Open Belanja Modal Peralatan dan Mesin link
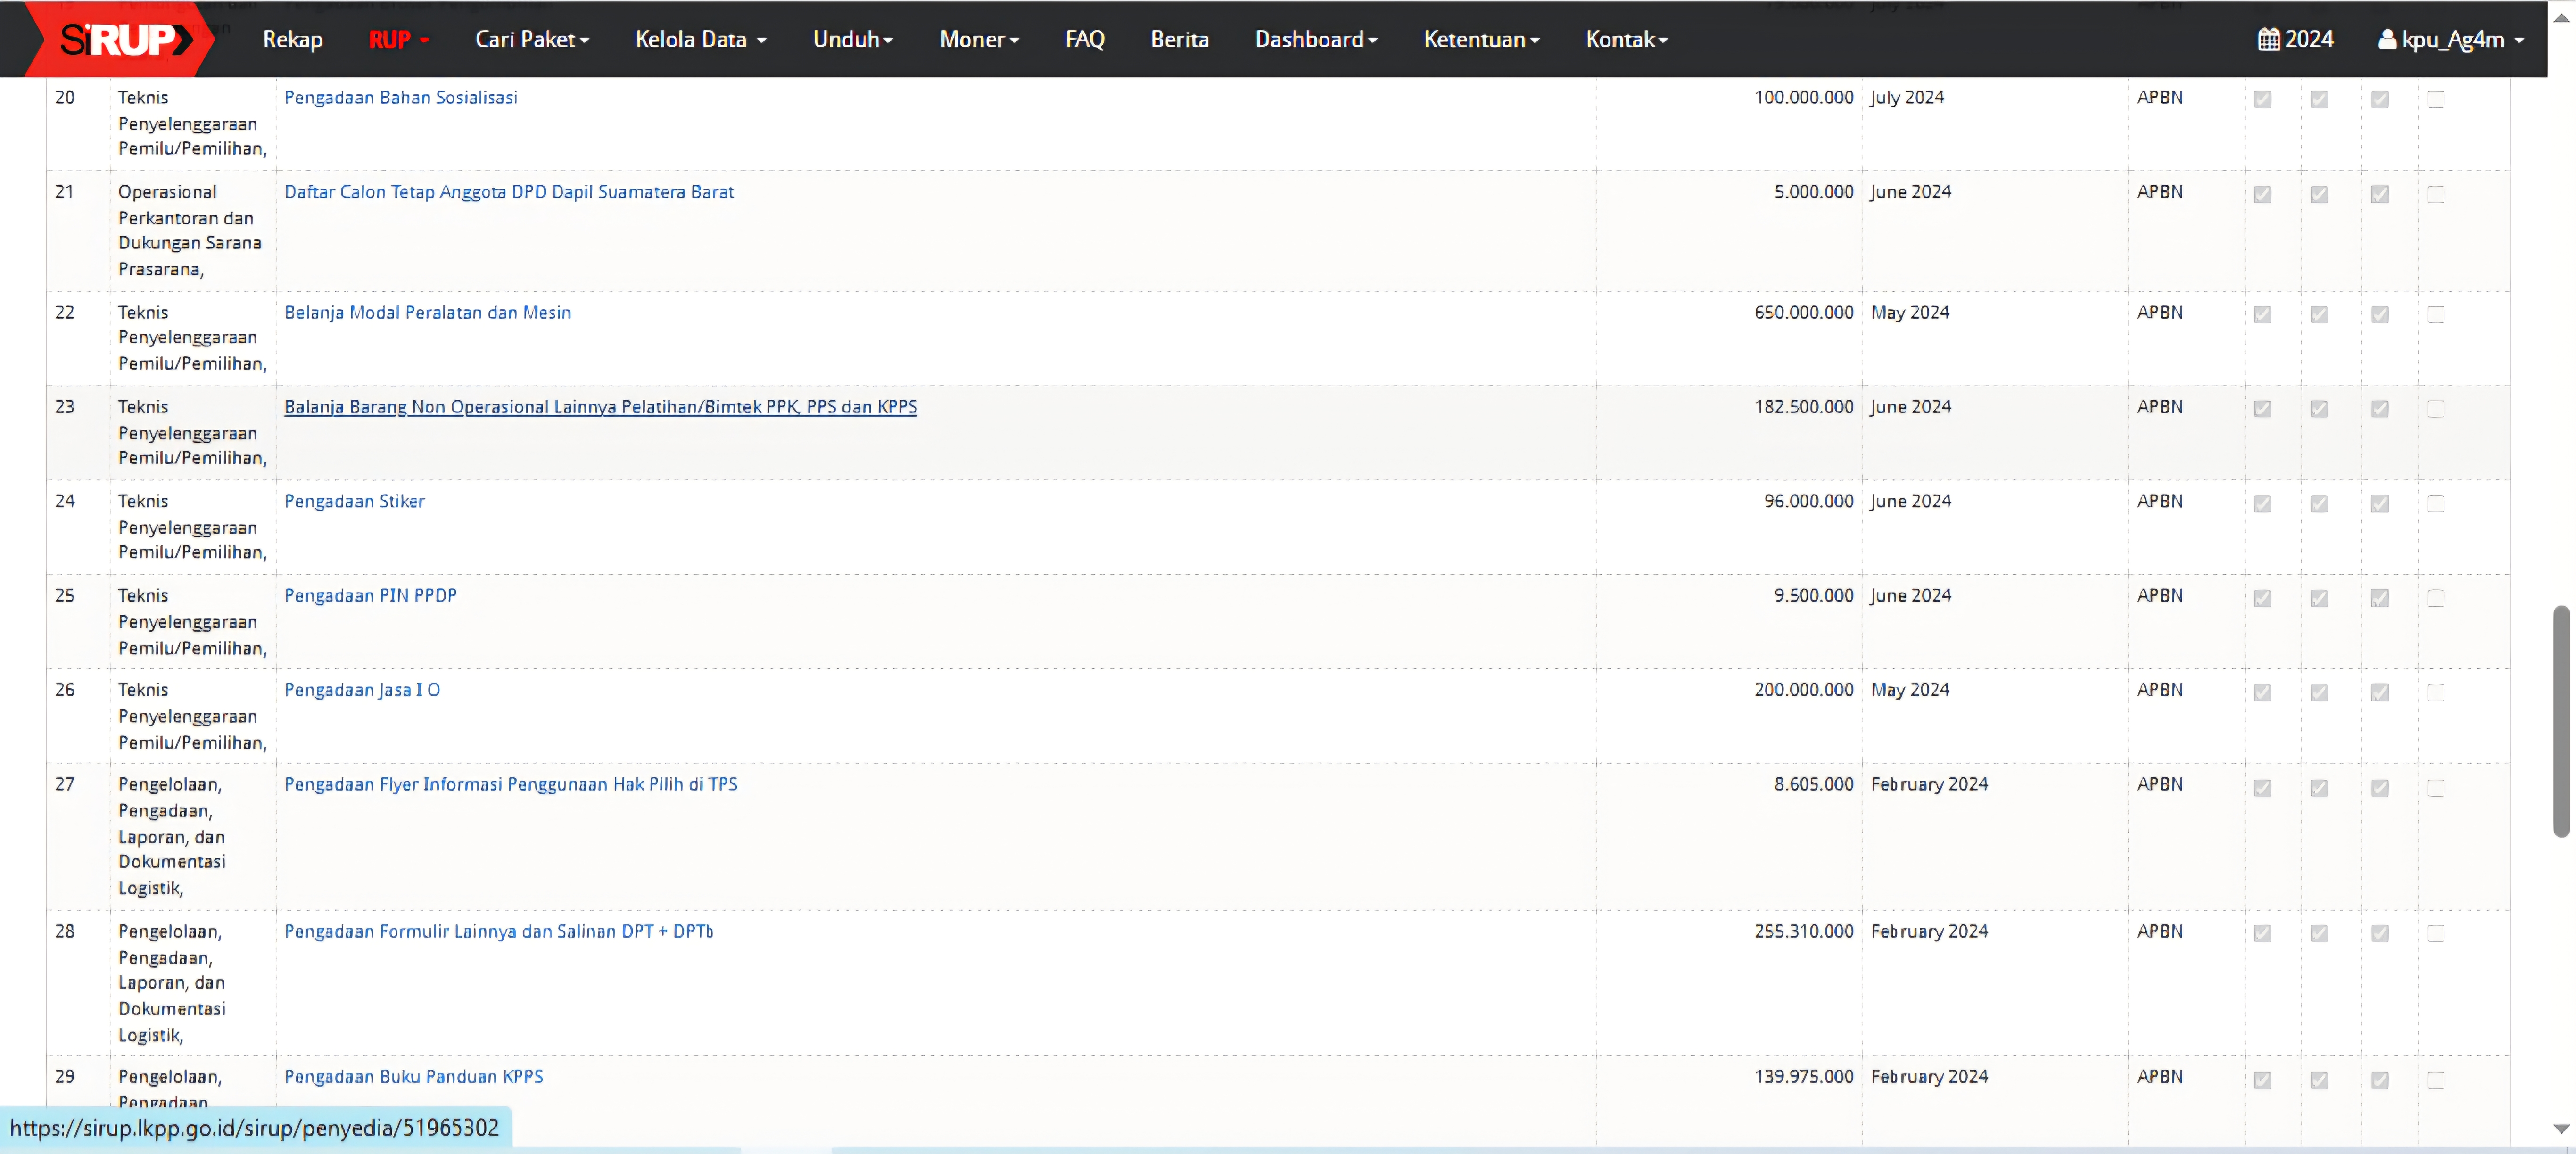Screen dimensions: 2576x1154 point(427,312)
